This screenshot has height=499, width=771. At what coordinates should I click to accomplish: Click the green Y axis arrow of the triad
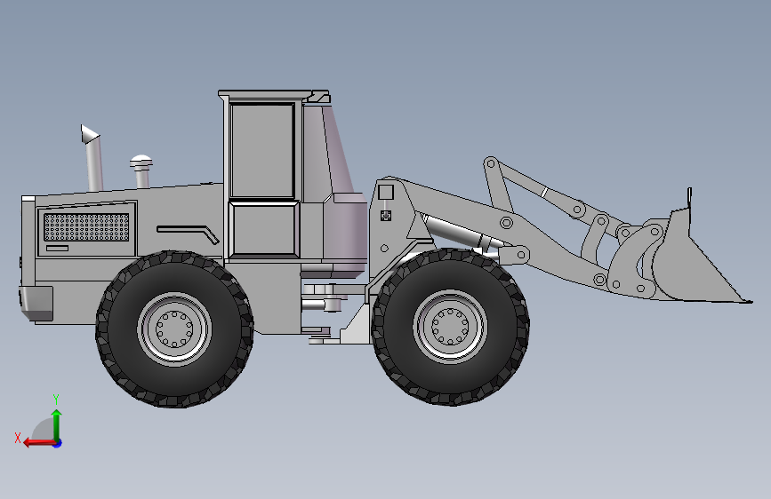[x=57, y=424]
